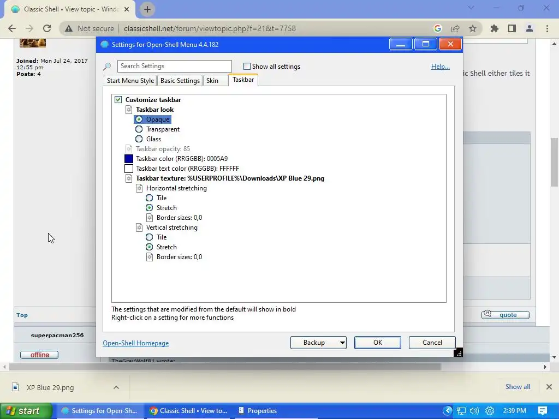Open Settings for Open-Shell taskbar item
The height and width of the screenshot is (419, 559).
(x=99, y=411)
